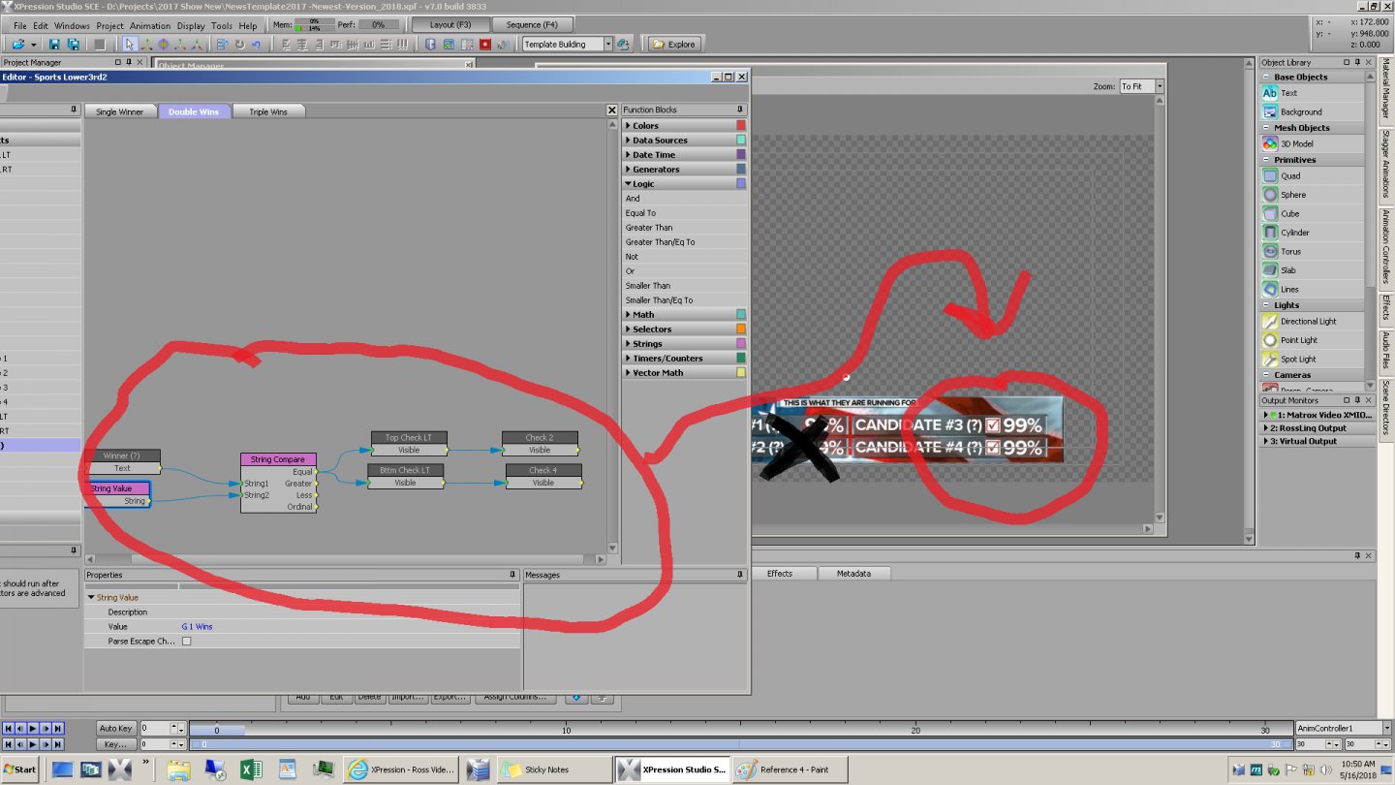Click the Vector Math category yellow swatch
The width and height of the screenshot is (1395, 785).
[741, 372]
